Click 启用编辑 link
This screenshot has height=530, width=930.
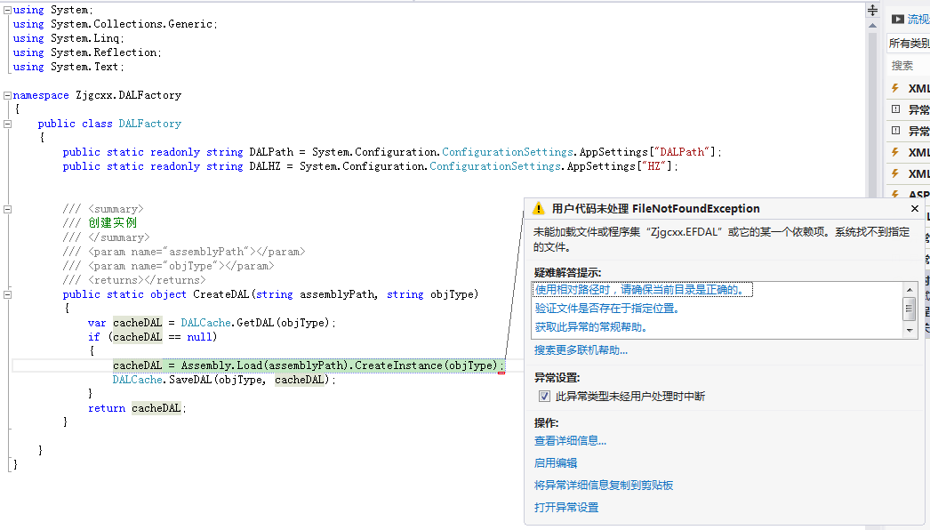556,463
